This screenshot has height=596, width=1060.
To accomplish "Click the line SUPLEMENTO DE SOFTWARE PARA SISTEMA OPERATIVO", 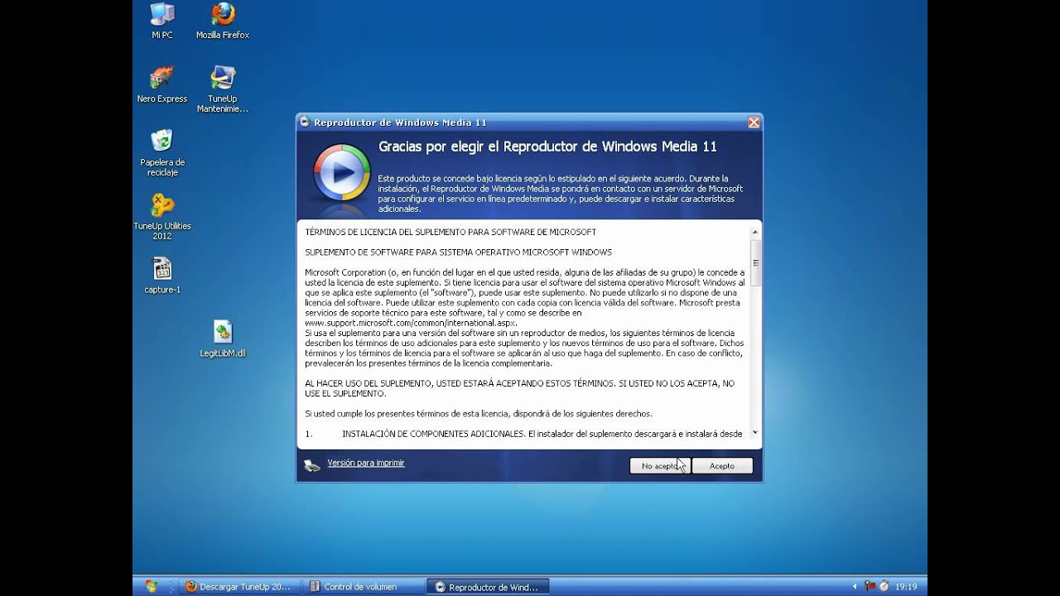I will [459, 252].
